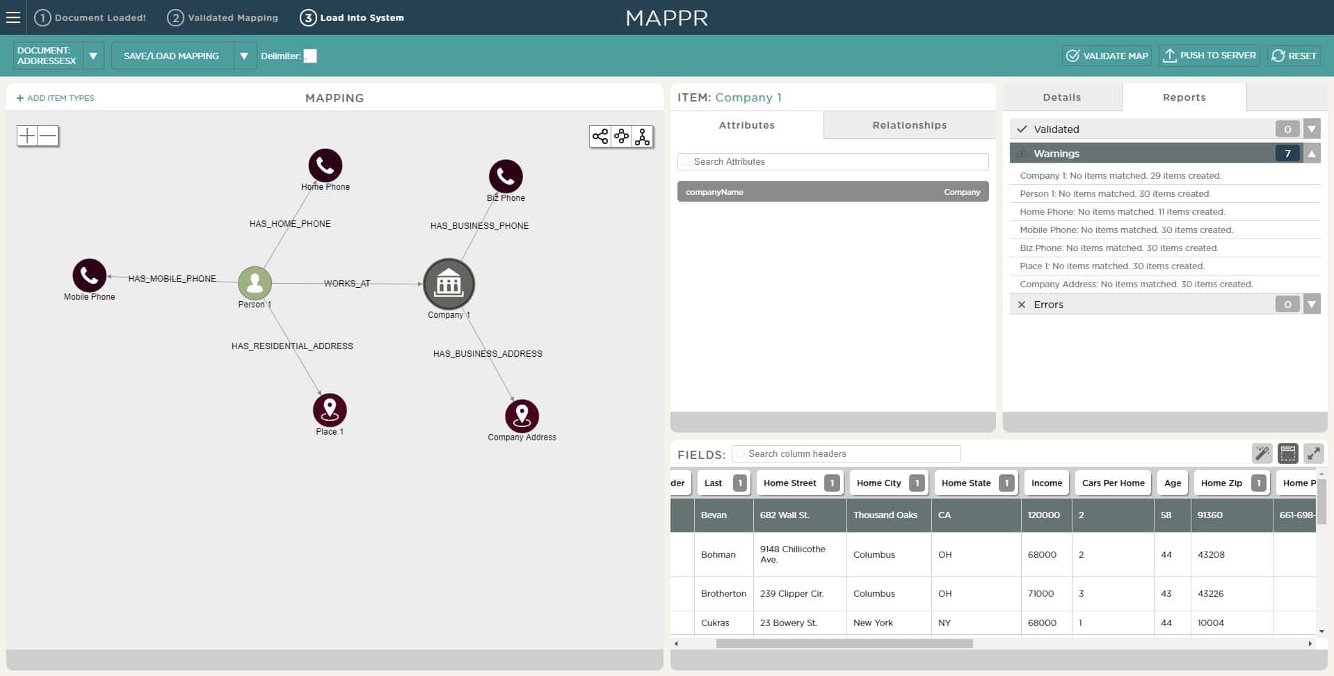Screen dimensions: 1334x676
Task: Zoom out the mapping graph with minus
Action: [48, 136]
